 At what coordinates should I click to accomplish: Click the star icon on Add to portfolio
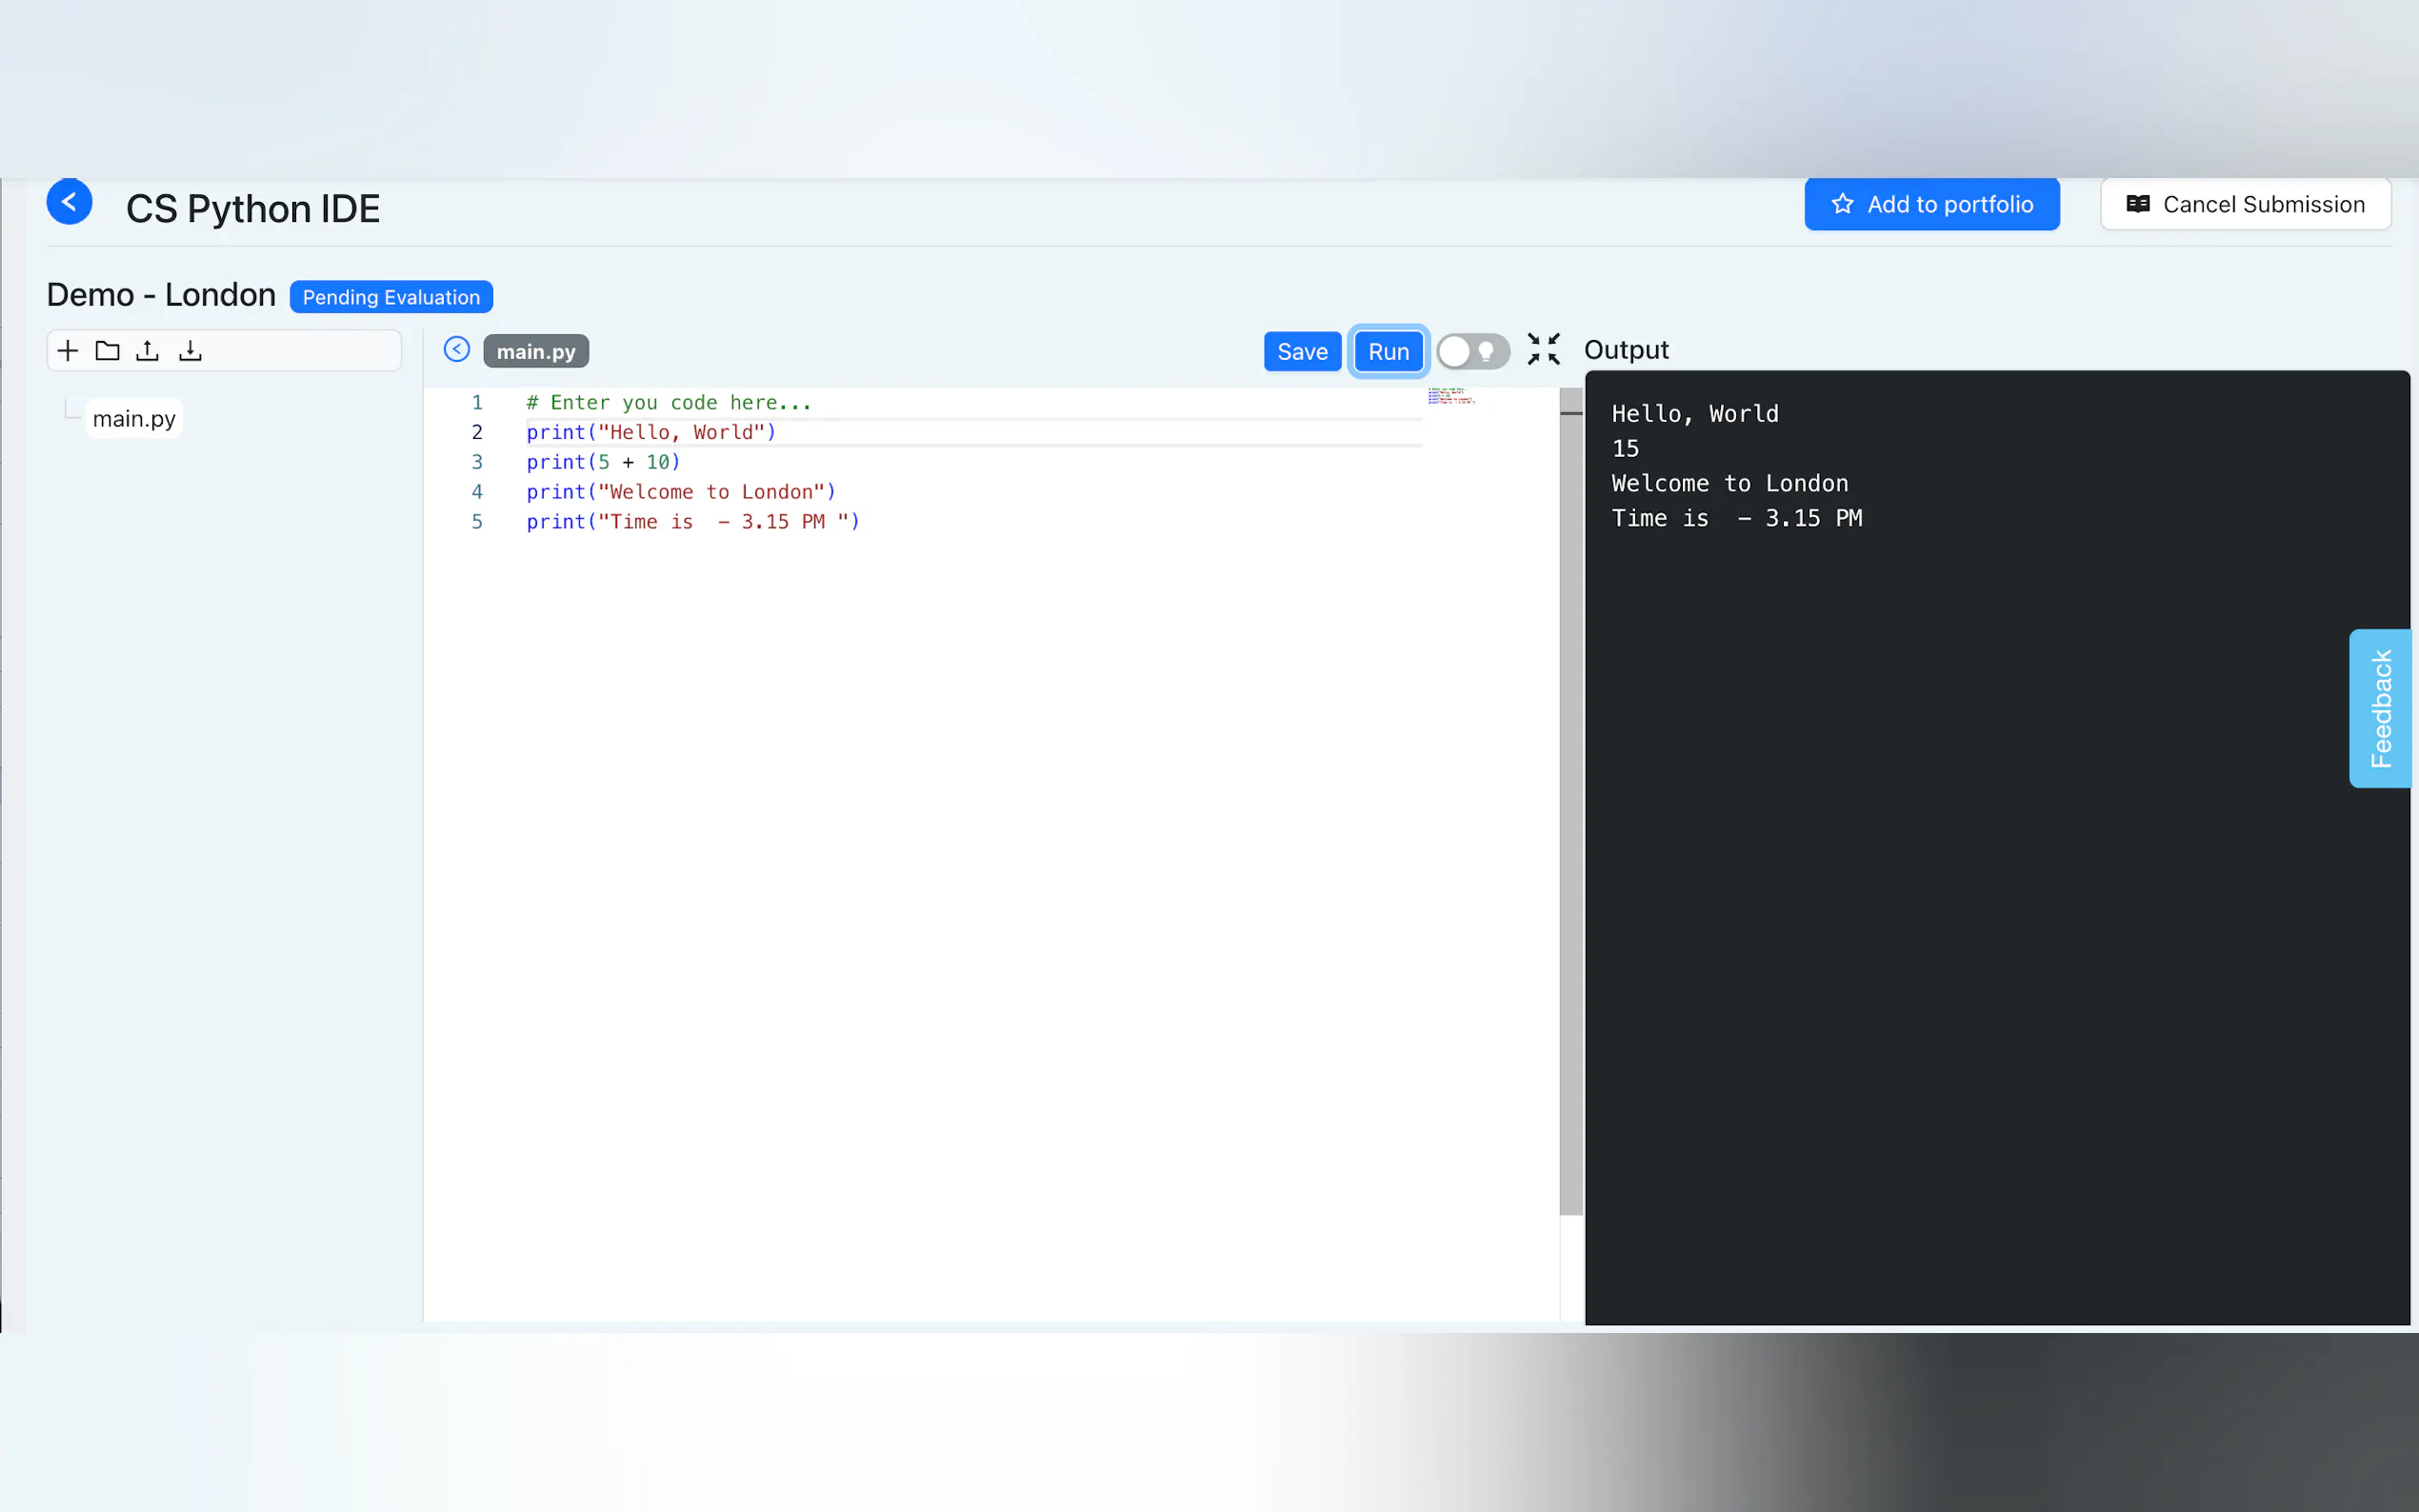coord(1842,204)
